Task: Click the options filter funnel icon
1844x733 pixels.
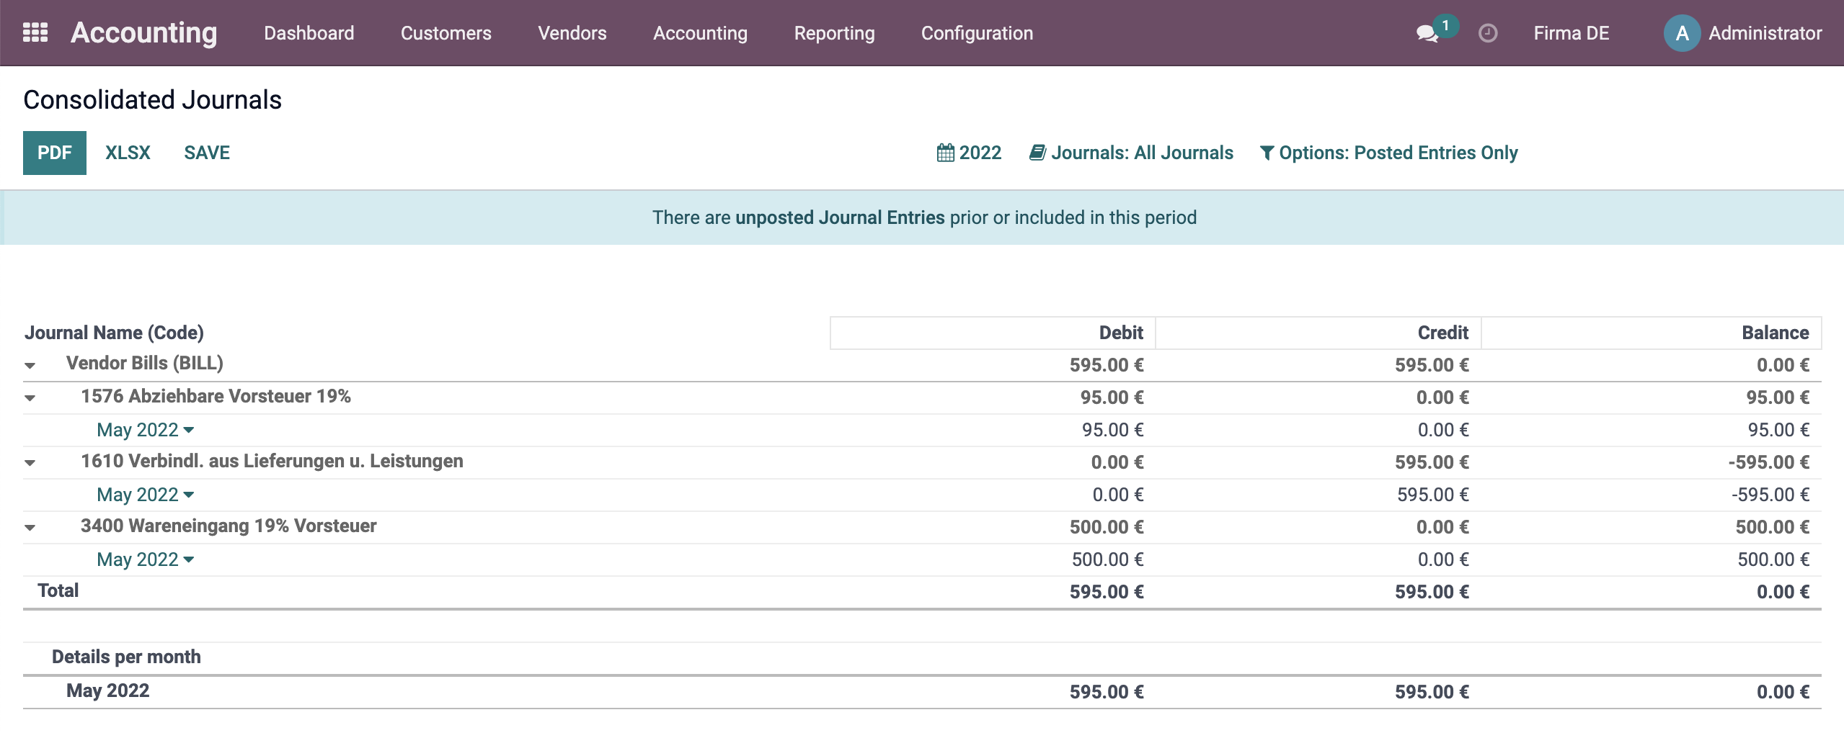Action: 1267,153
